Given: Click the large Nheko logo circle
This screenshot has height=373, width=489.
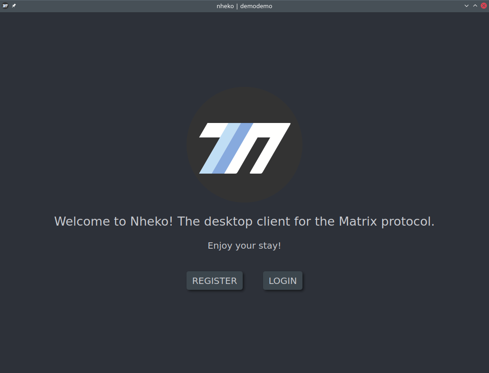Looking at the screenshot, I should point(244,145).
